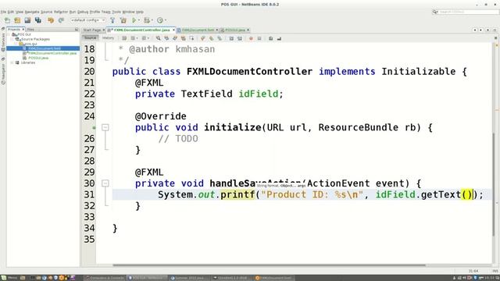
Task: Click the Next Bookmark editor icon
Action: (211, 38)
